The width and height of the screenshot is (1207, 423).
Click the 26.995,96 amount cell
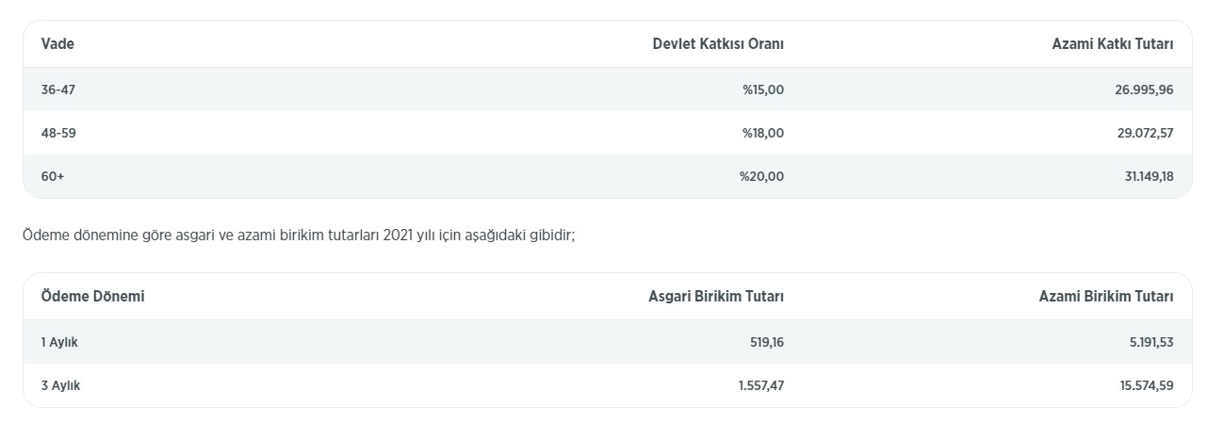click(x=1143, y=89)
